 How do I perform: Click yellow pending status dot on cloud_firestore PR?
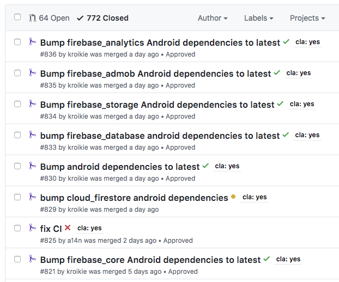coord(233,197)
